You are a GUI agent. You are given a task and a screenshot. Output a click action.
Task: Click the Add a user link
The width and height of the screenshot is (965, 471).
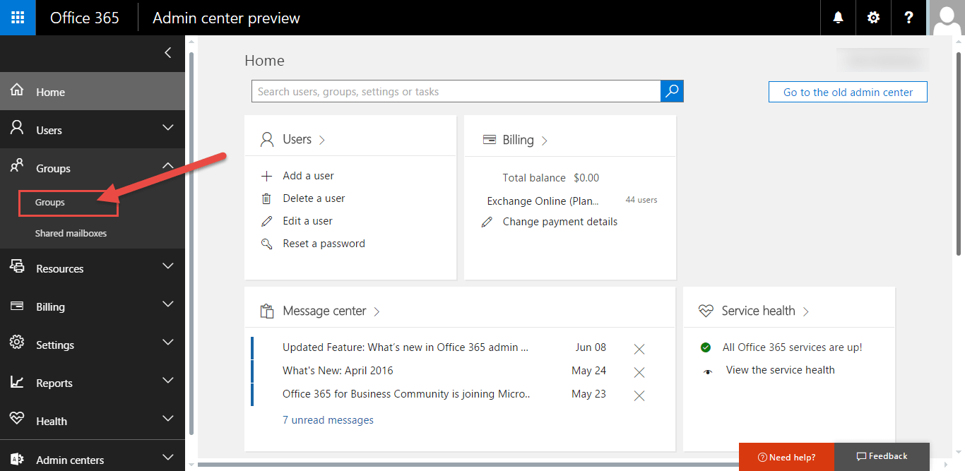pos(308,176)
